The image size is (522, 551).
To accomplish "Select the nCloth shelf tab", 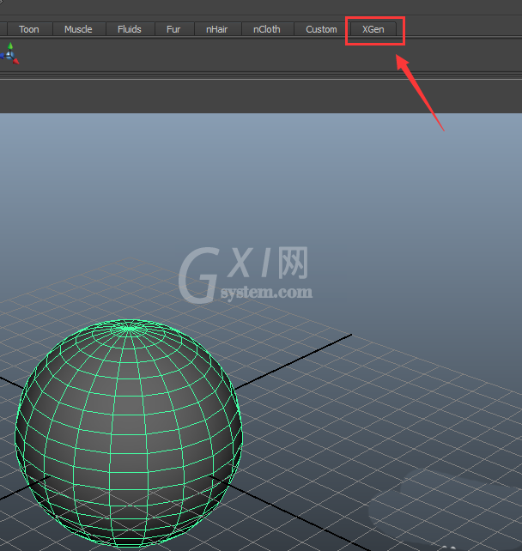I will point(267,29).
